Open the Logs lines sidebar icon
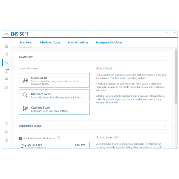The width and height of the screenshot is (179, 179). 6,79
